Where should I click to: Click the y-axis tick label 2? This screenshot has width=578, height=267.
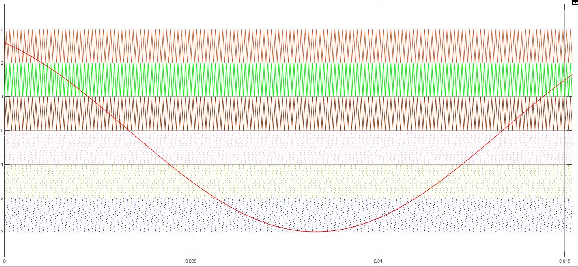click(x=2, y=63)
